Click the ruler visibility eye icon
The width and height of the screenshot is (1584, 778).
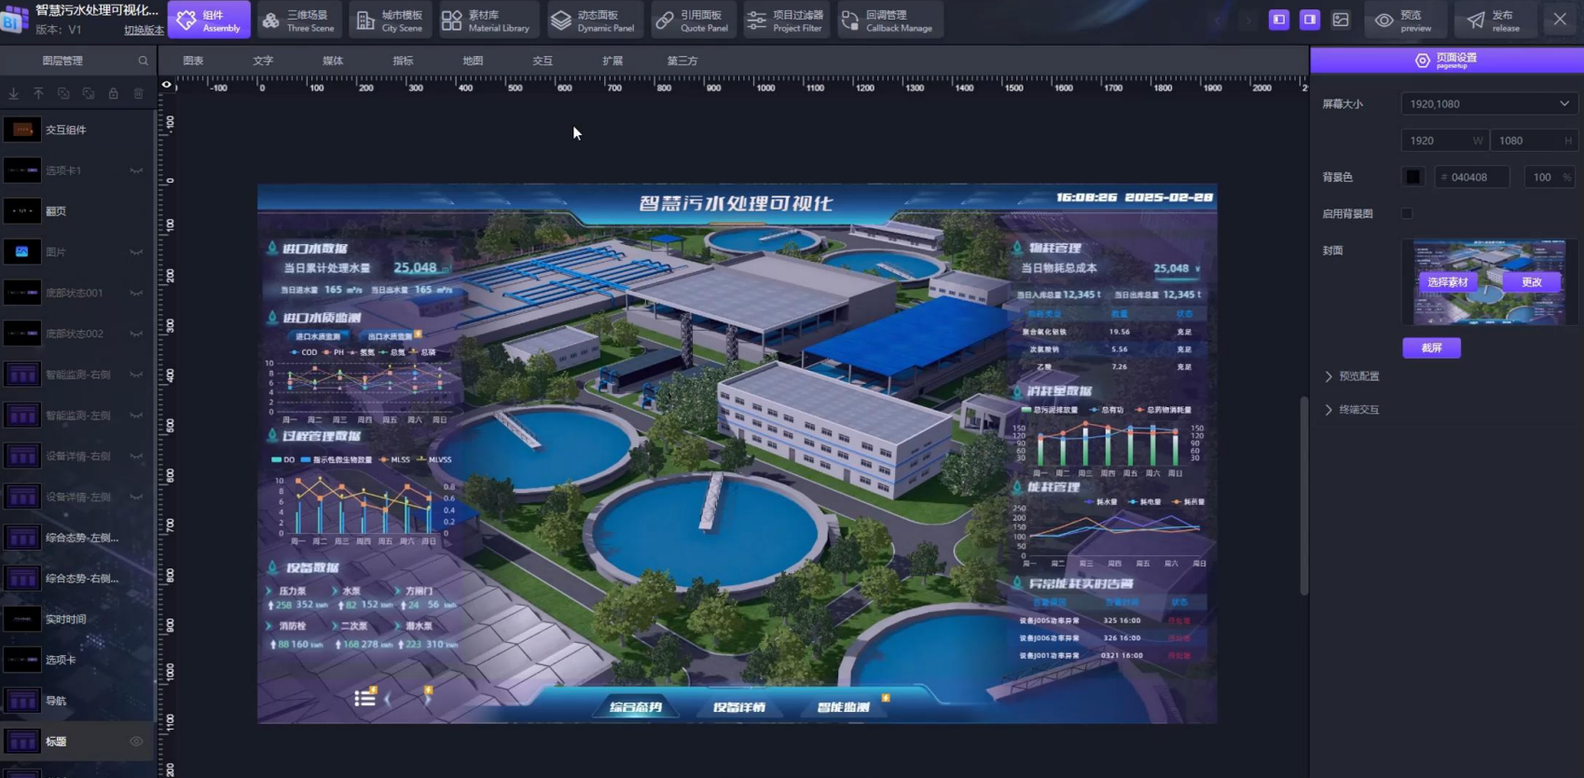(167, 85)
